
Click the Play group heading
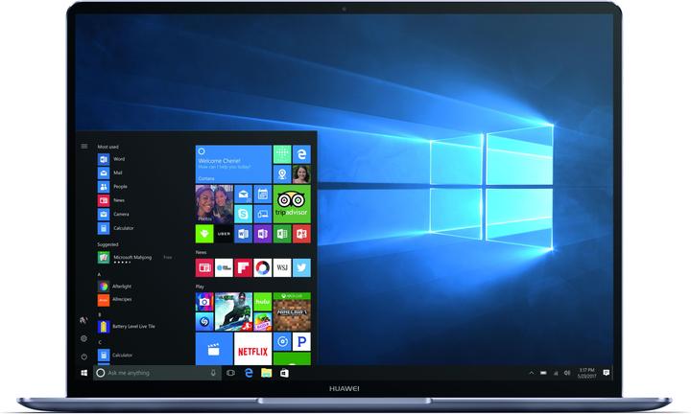tap(200, 287)
